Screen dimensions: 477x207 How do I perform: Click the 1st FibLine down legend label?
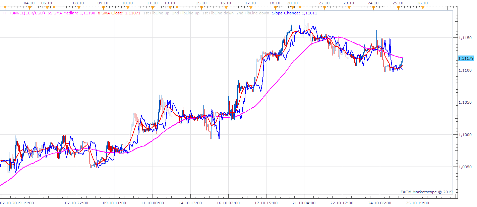pyautogui.click(x=218, y=13)
